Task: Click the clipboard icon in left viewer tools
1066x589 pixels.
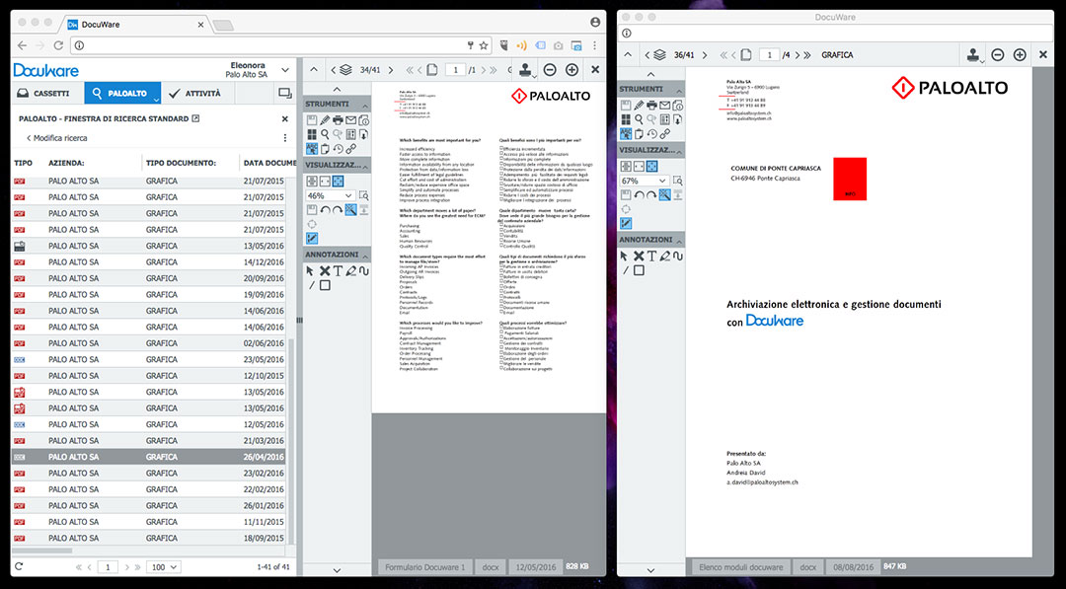Action: click(x=325, y=149)
